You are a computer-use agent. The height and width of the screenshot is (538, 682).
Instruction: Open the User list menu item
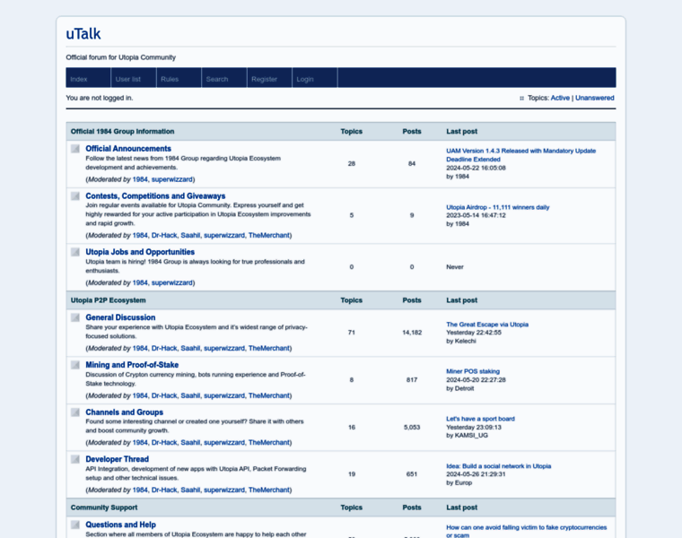coord(134,79)
